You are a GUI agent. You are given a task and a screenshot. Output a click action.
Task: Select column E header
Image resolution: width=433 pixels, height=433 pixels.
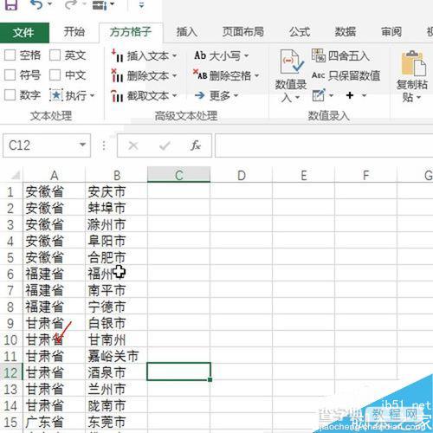(x=303, y=175)
